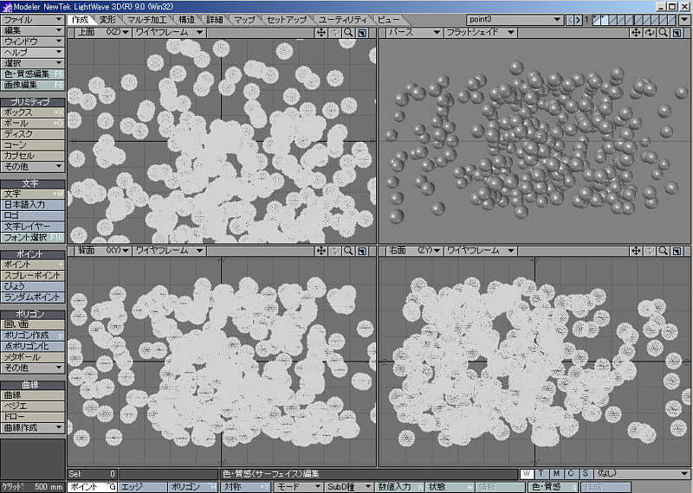The height and width of the screenshot is (493, 693).
Task: Maximize the right (ZY) viewport
Action: (x=676, y=251)
